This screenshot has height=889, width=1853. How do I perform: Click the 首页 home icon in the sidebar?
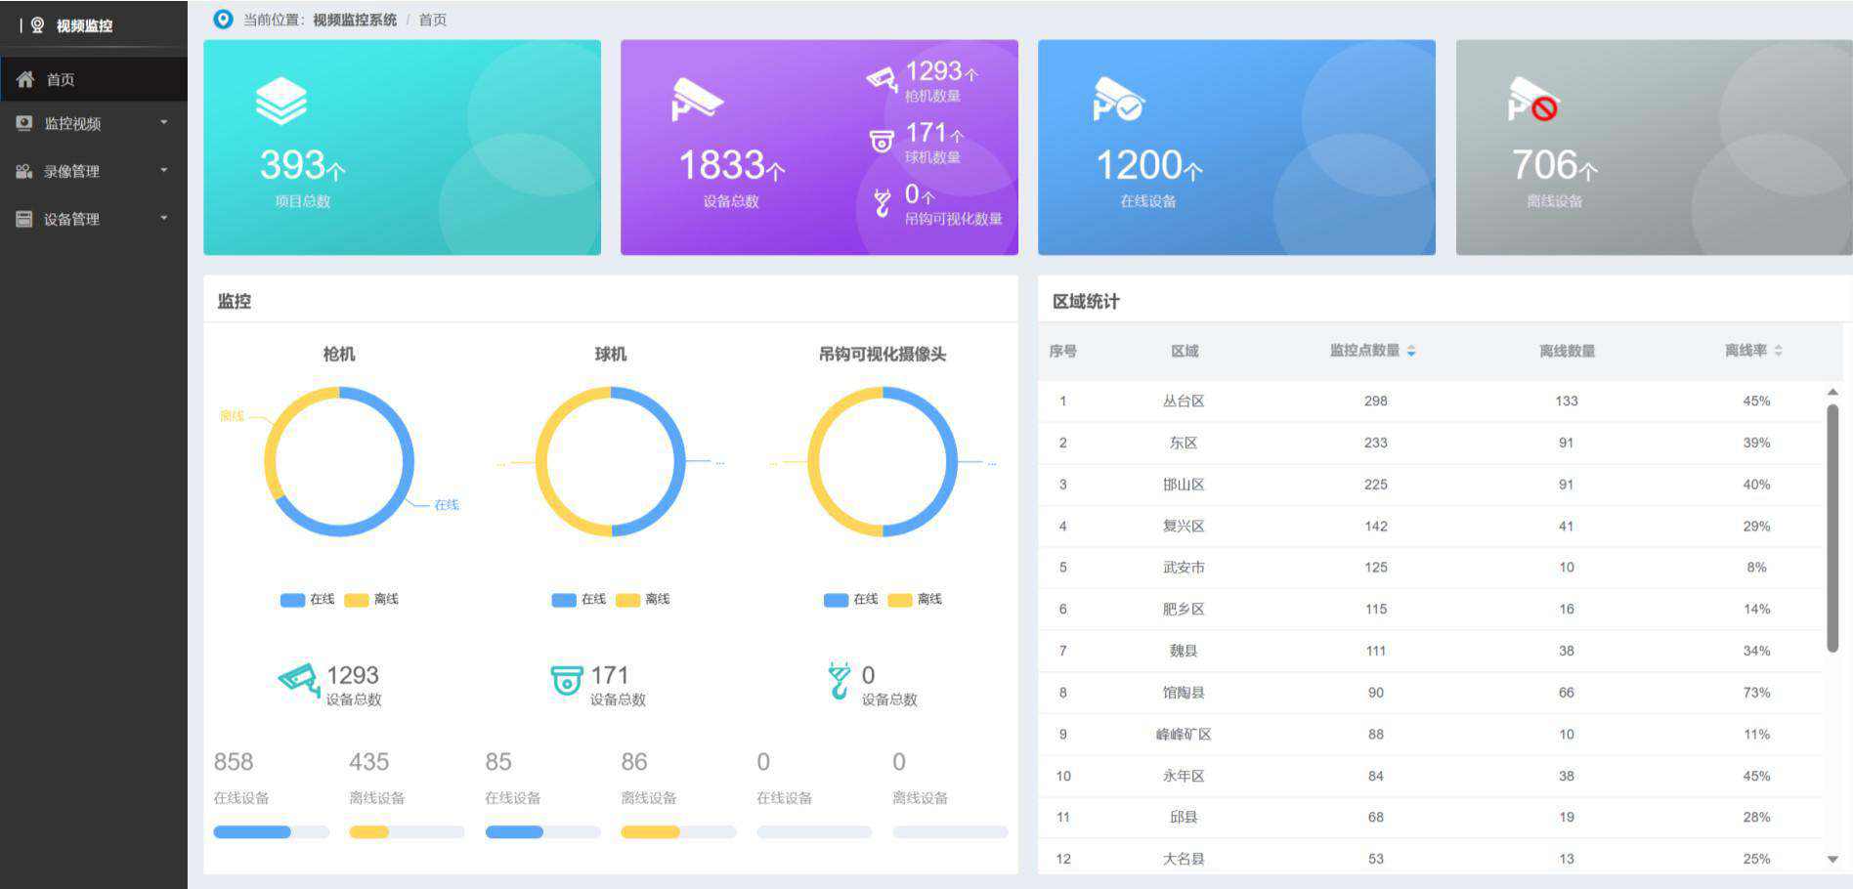pyautogui.click(x=26, y=79)
